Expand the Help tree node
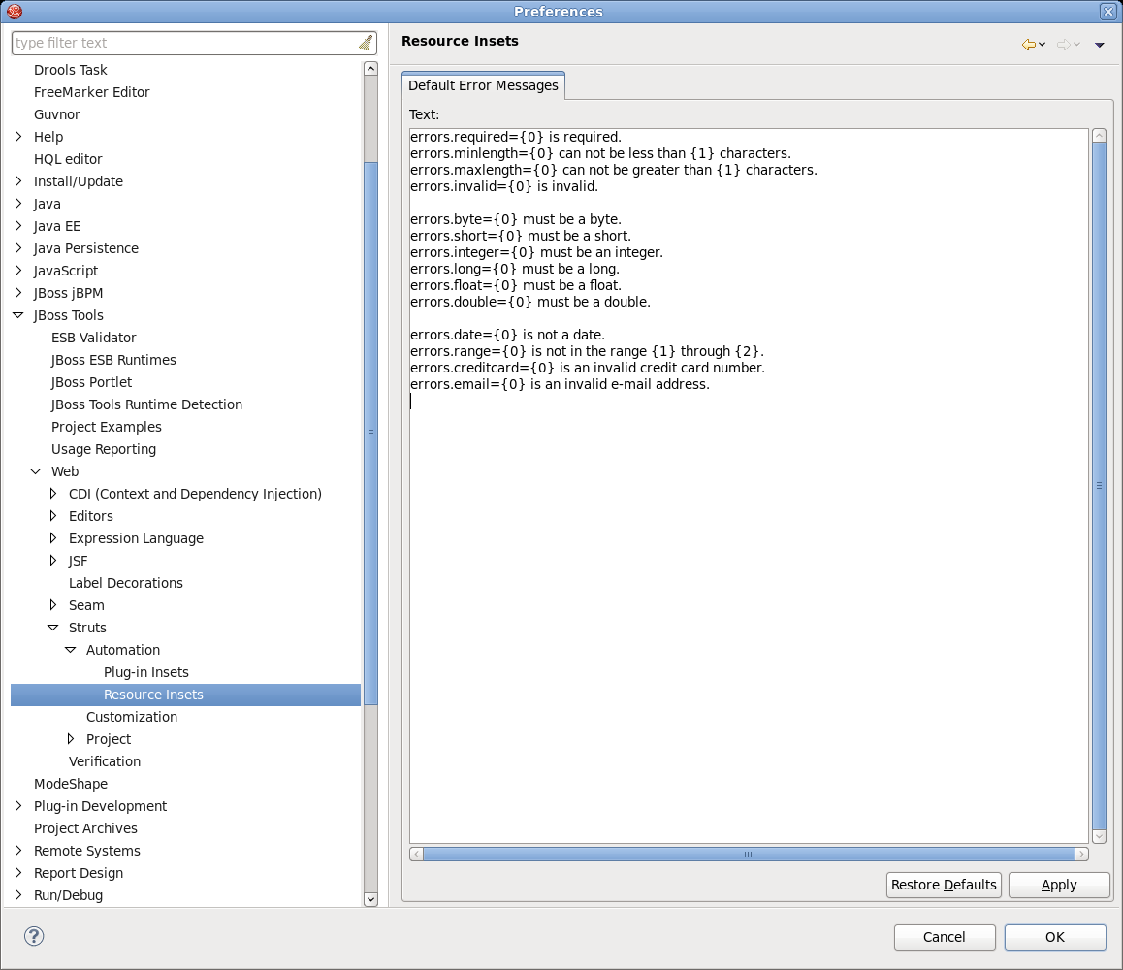The width and height of the screenshot is (1123, 970). [18, 136]
